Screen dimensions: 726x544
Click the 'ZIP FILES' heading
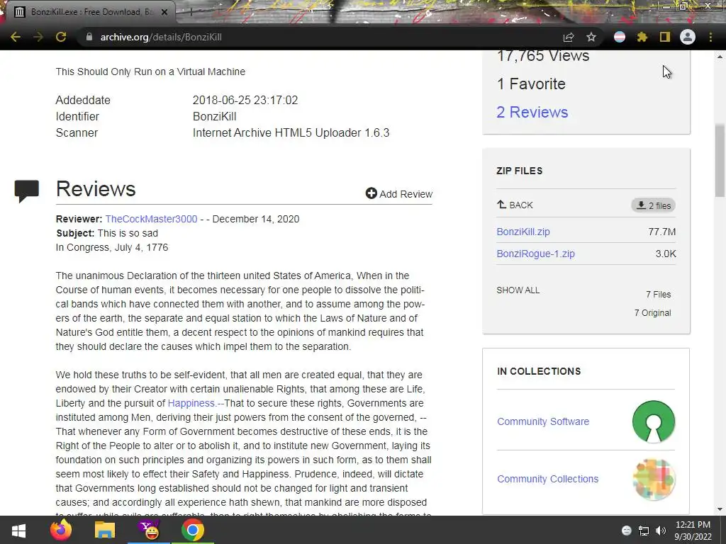(520, 171)
